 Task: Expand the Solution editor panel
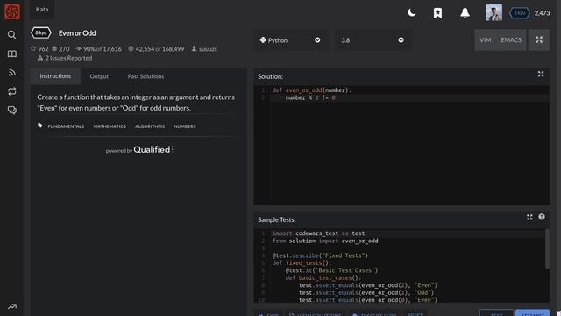(x=541, y=74)
